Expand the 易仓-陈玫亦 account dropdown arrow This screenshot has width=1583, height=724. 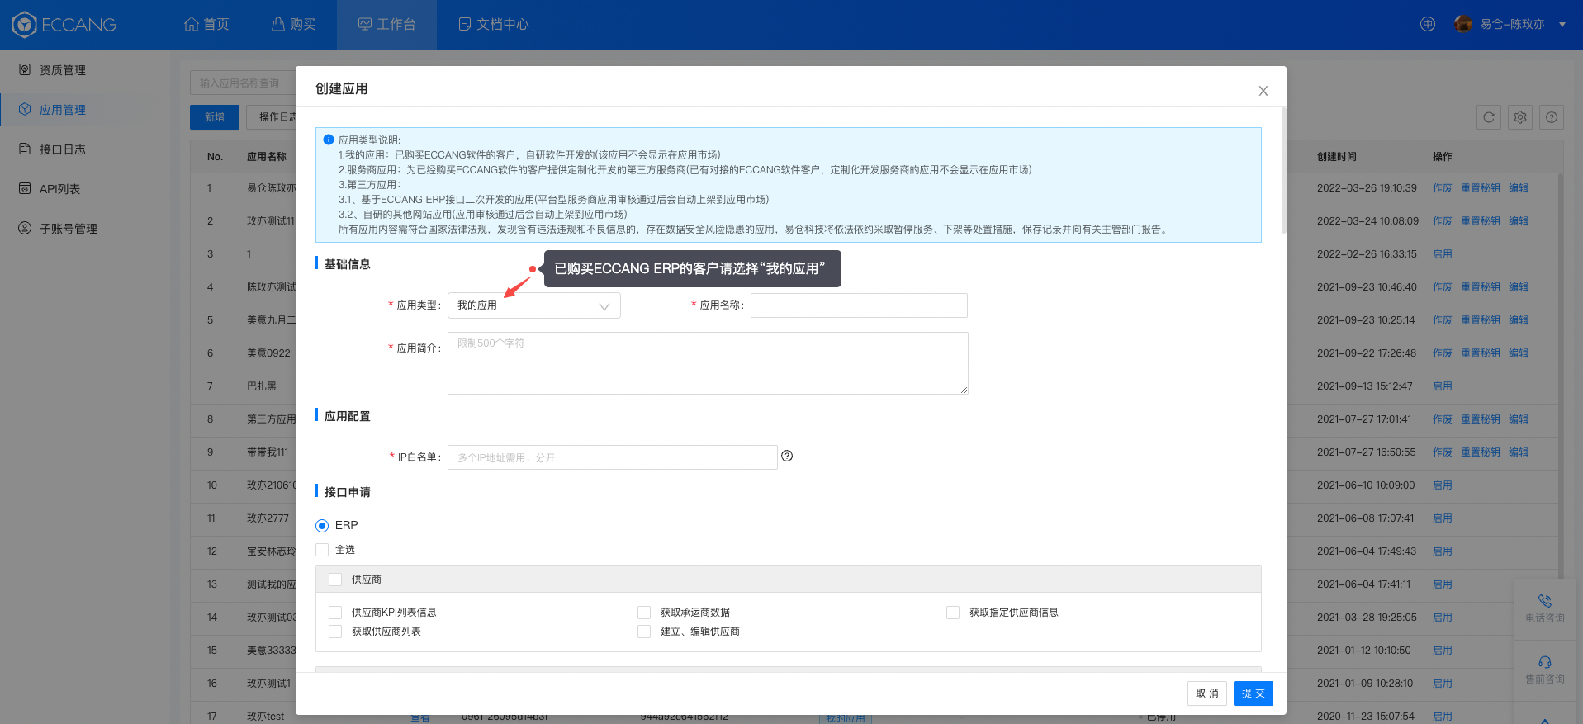tap(1562, 25)
